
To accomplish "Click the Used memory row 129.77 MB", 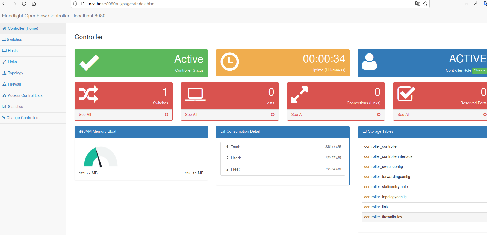I will pos(283,158).
